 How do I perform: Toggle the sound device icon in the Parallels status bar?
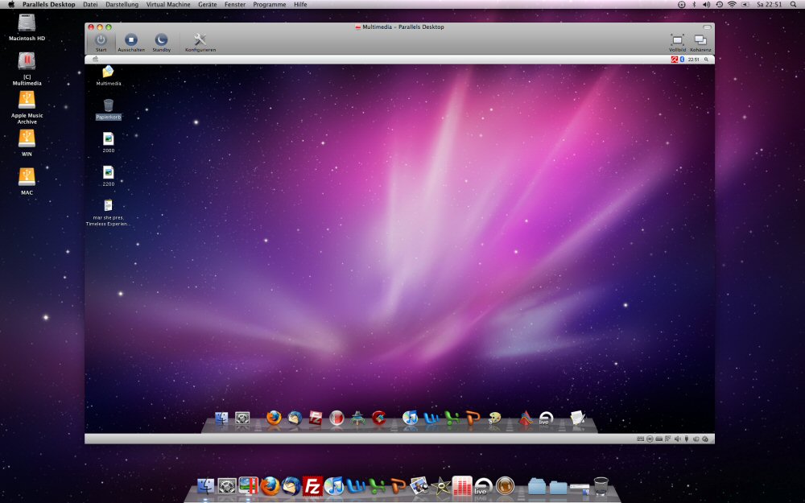[677, 439]
